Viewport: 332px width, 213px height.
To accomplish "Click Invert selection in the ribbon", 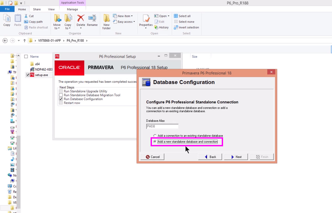I will coord(186,27).
